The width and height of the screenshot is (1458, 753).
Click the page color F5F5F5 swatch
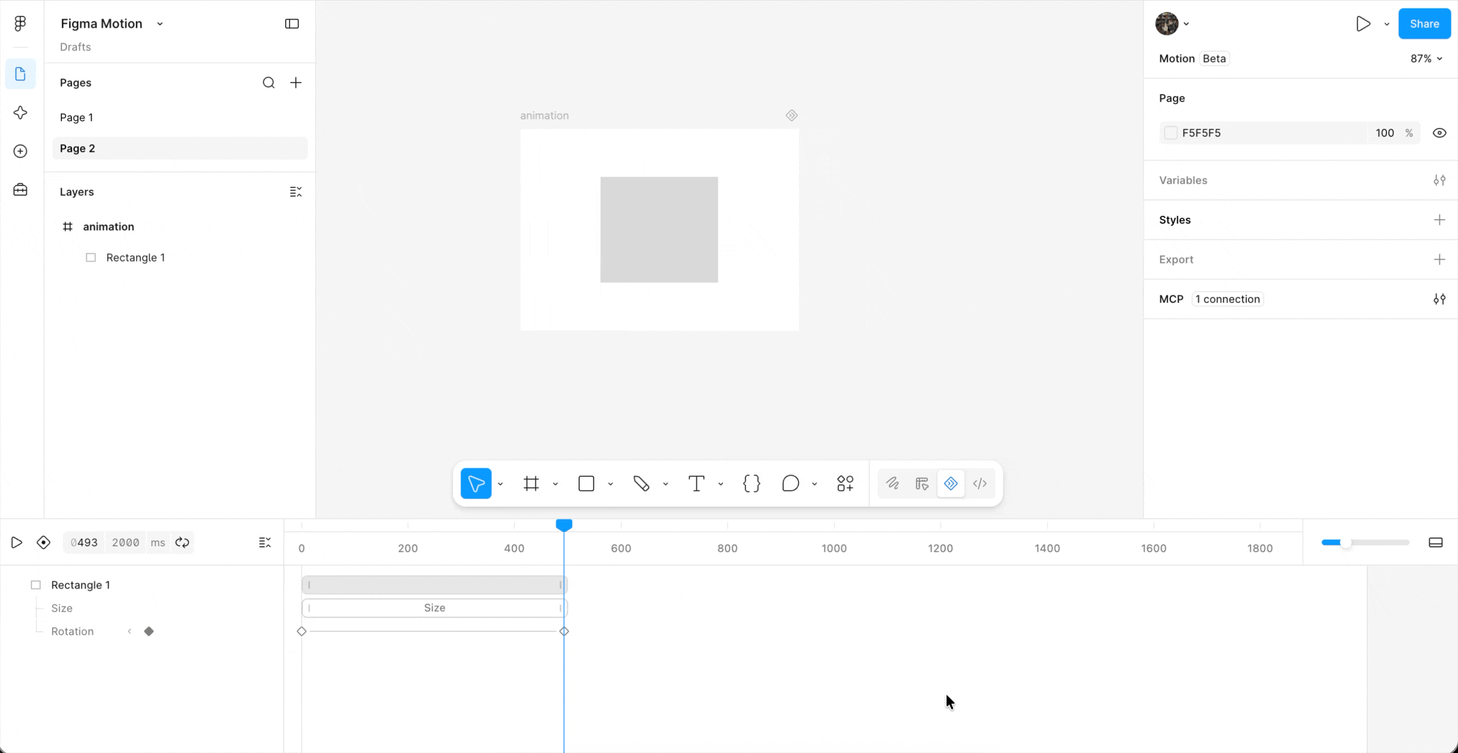tap(1170, 133)
